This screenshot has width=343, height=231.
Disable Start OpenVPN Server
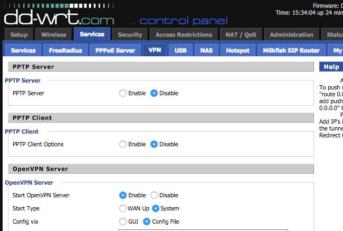point(154,195)
